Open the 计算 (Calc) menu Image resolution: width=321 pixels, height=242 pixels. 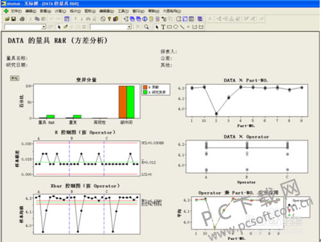(60, 11)
